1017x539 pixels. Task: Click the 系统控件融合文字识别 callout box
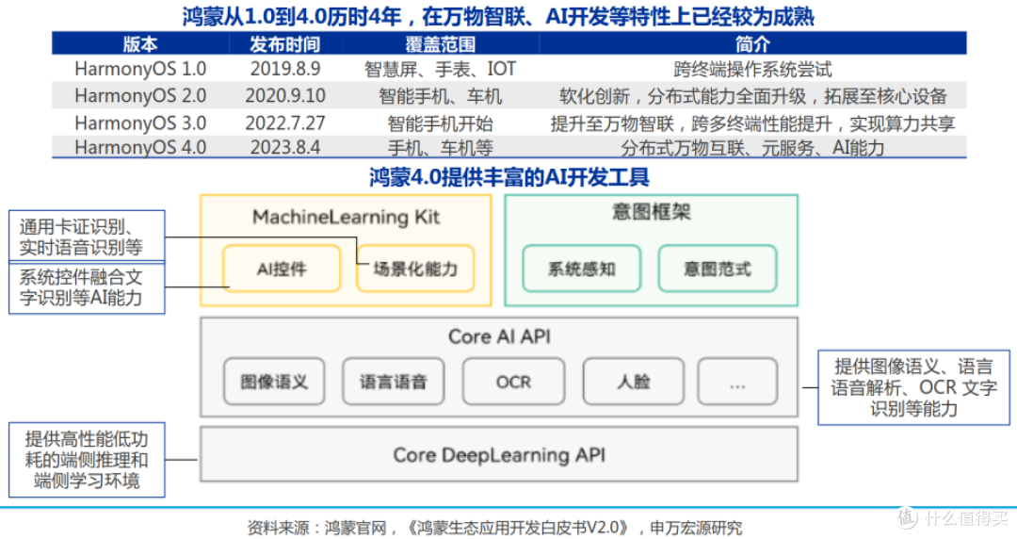click(x=87, y=288)
